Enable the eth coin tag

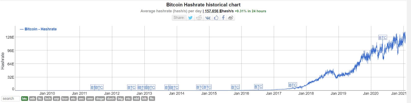(x=32, y=98)
